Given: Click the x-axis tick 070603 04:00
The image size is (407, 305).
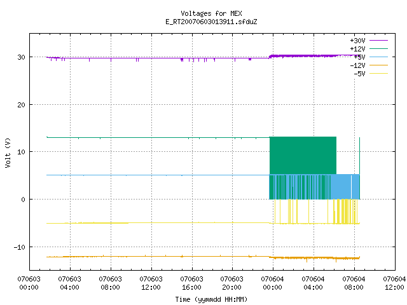Looking at the screenshot, I should [x=69, y=283].
